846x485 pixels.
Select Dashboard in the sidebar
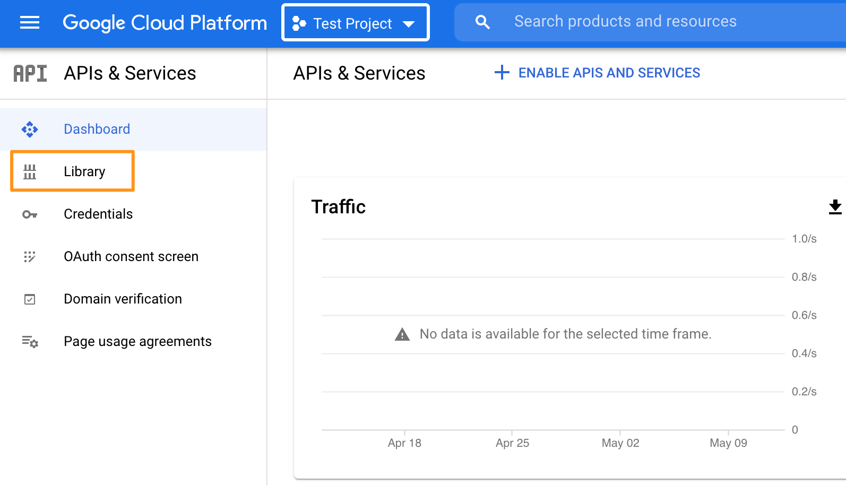pos(133,129)
